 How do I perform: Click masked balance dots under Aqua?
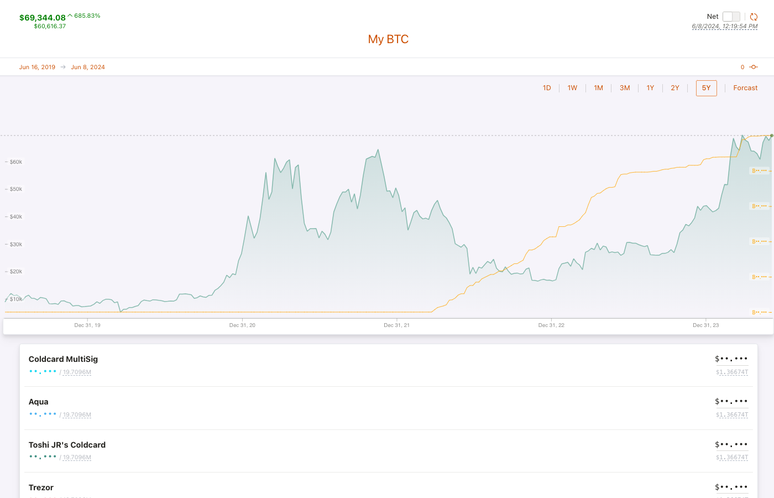(43, 414)
